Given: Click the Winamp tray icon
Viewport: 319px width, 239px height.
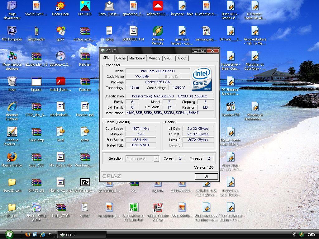Looking at the screenshot, I should 302,234.
